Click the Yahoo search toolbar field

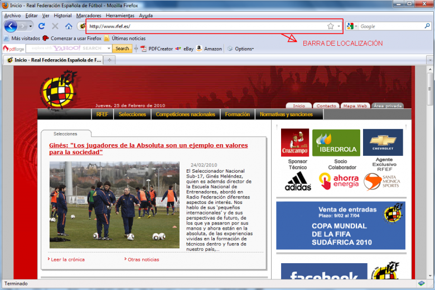[x=66, y=49]
